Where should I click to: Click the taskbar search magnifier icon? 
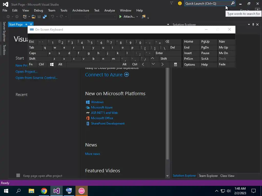click(x=18, y=191)
